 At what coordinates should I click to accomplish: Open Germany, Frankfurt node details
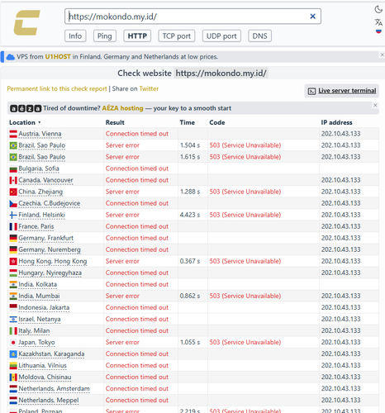pos(46,238)
